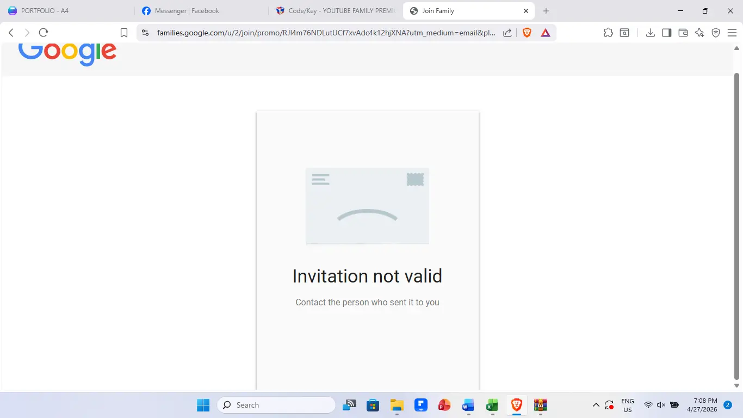Open a new browser tab
The height and width of the screenshot is (418, 743).
[546, 11]
